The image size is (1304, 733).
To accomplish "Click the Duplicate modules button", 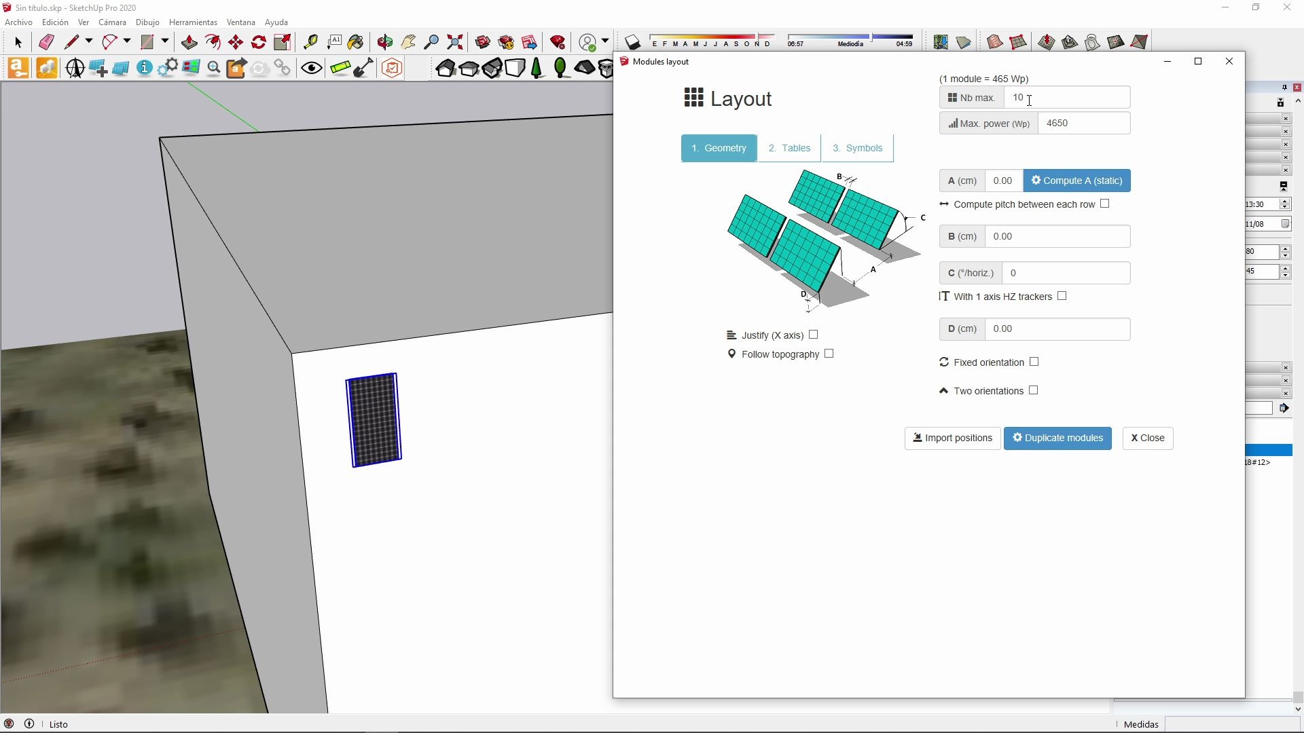I will tap(1057, 438).
